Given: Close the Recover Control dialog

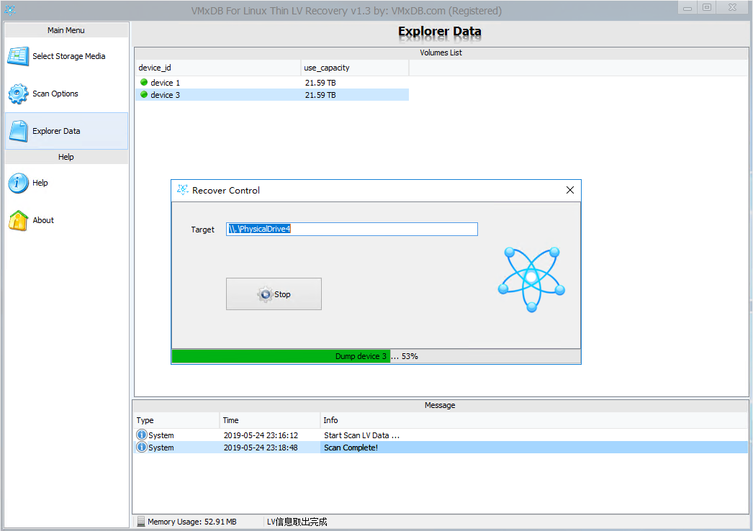Looking at the screenshot, I should (x=570, y=190).
